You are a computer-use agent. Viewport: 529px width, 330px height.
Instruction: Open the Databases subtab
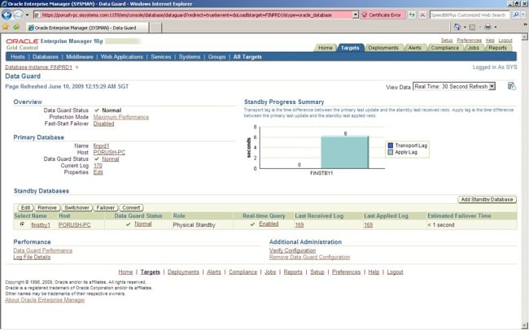pos(46,57)
